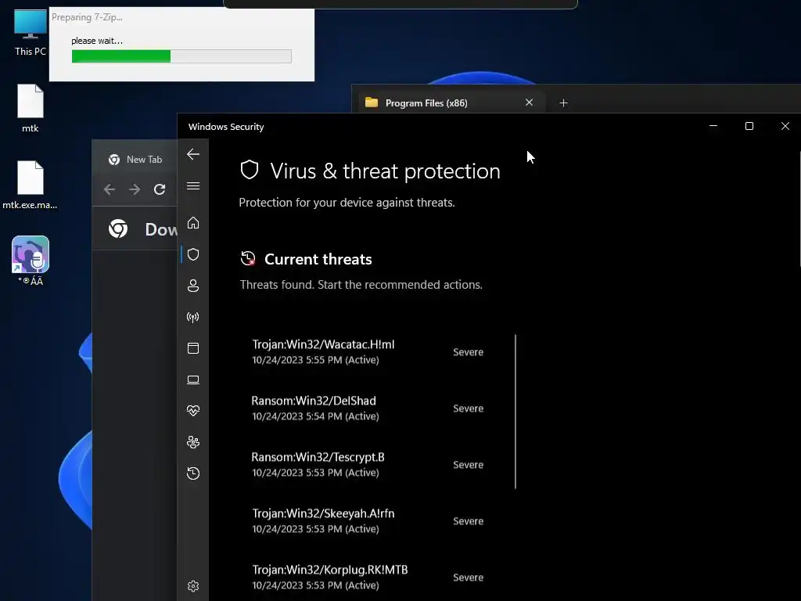The image size is (801, 601).
Task: Click Chrome back arrow in browser window
Action: [110, 189]
